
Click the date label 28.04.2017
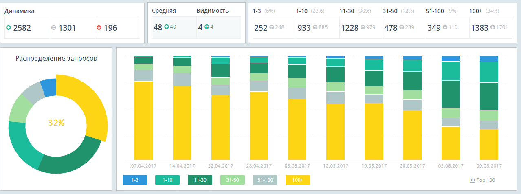pos(259,166)
